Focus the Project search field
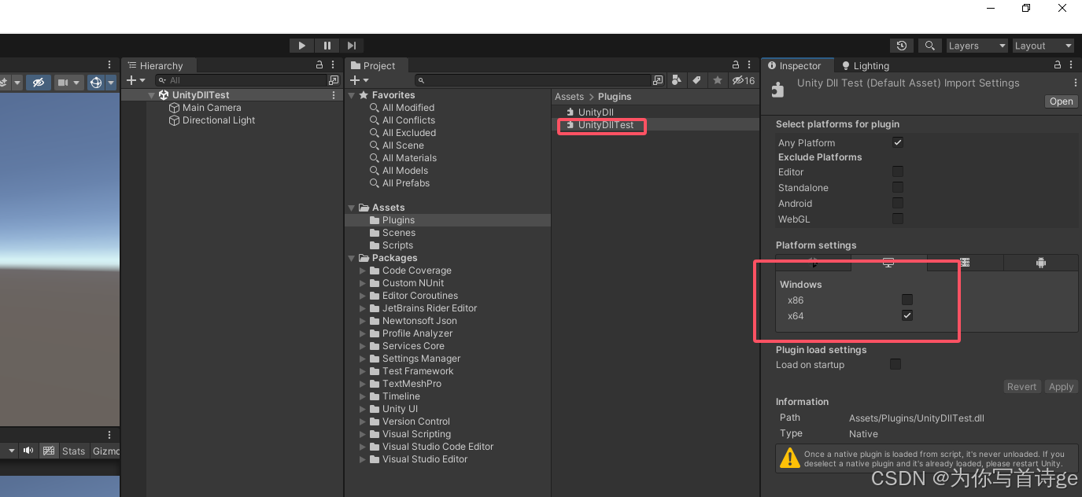 (x=533, y=80)
